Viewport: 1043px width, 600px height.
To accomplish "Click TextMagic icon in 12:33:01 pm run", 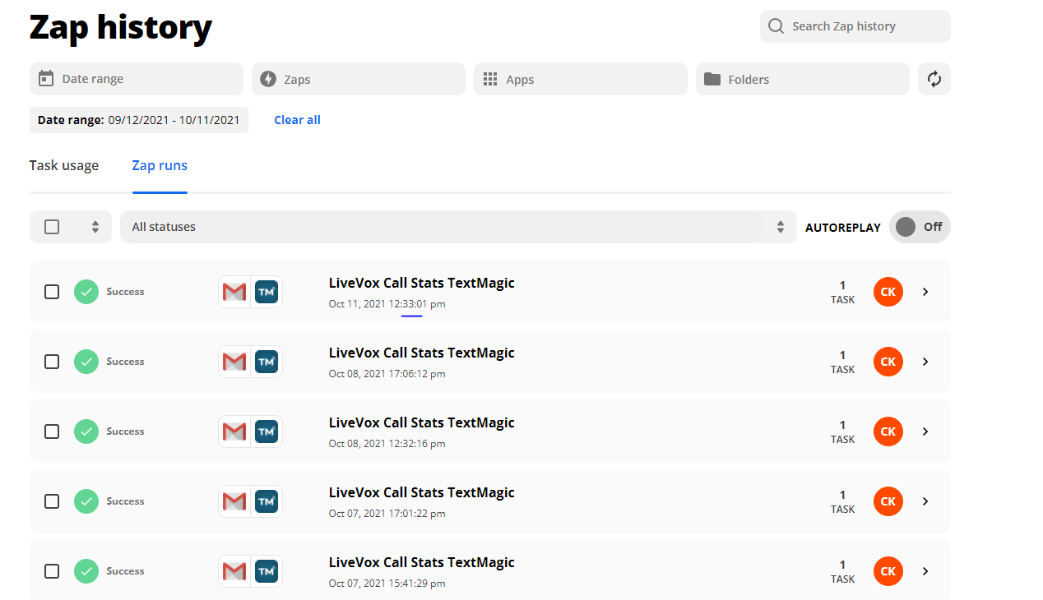I will (267, 292).
